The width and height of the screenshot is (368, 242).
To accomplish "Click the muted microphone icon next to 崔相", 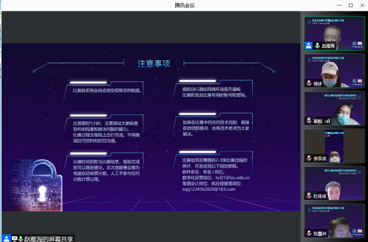I will (309, 121).
